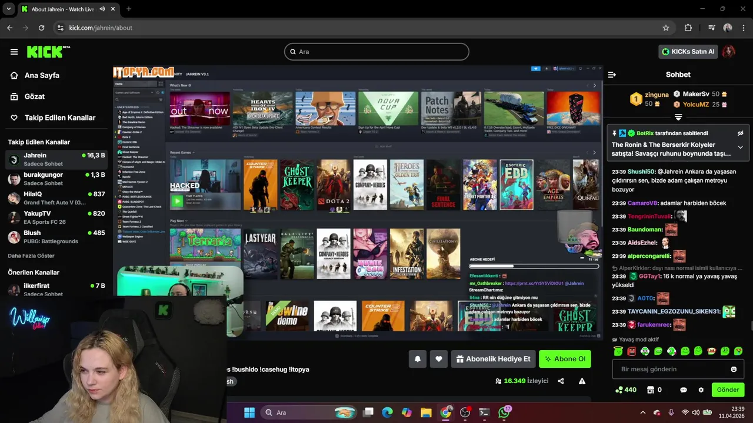
Task: Insert the angel halo emote
Action: pos(618,351)
